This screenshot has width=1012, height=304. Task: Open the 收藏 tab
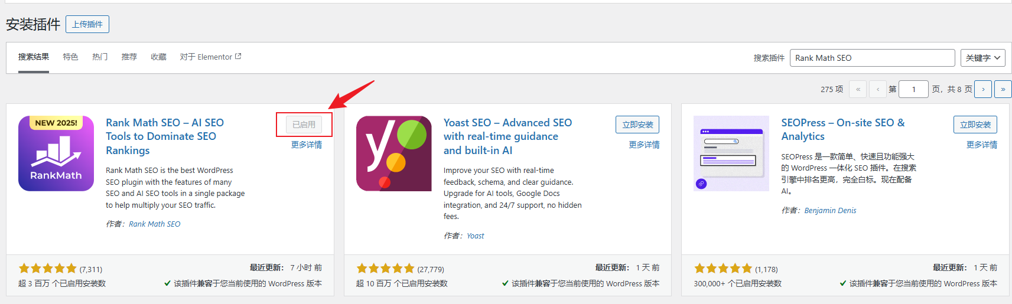click(x=158, y=57)
